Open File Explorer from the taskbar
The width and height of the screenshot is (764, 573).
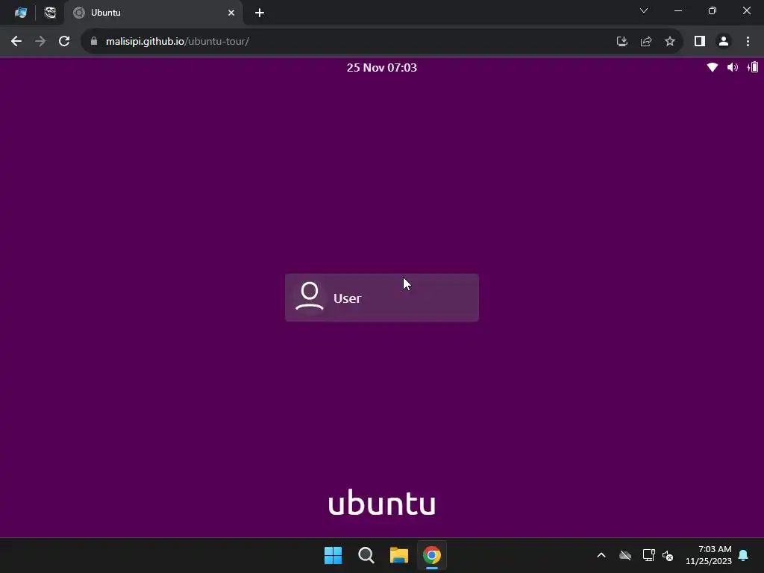(399, 555)
